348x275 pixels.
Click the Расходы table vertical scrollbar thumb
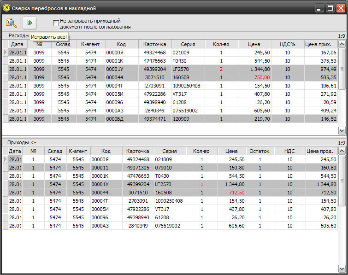[342, 69]
